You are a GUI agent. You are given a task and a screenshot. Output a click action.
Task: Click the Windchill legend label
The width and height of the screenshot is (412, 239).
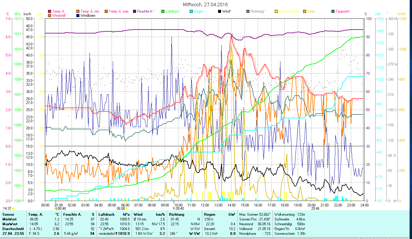click(x=59, y=15)
